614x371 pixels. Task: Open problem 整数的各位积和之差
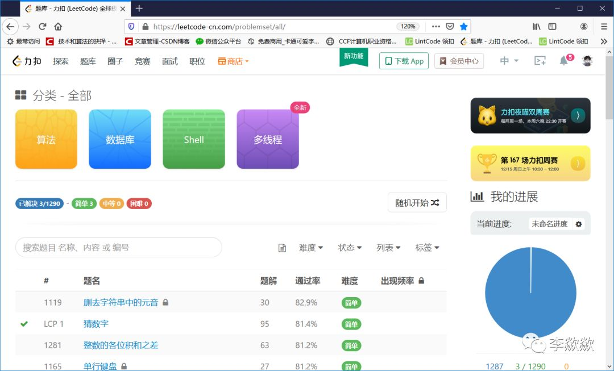[121, 345]
